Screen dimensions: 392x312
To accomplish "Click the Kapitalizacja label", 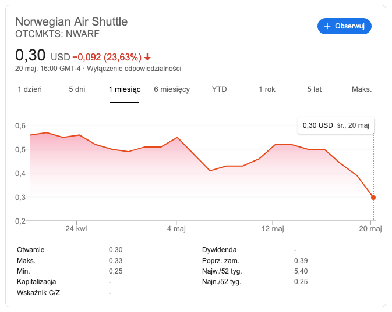I will (36, 282).
